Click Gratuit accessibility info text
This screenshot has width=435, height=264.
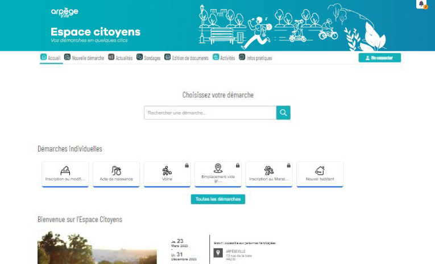pos(245,243)
